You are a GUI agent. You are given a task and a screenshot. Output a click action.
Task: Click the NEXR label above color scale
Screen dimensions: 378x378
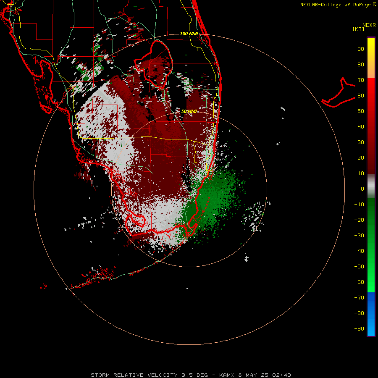click(369, 25)
